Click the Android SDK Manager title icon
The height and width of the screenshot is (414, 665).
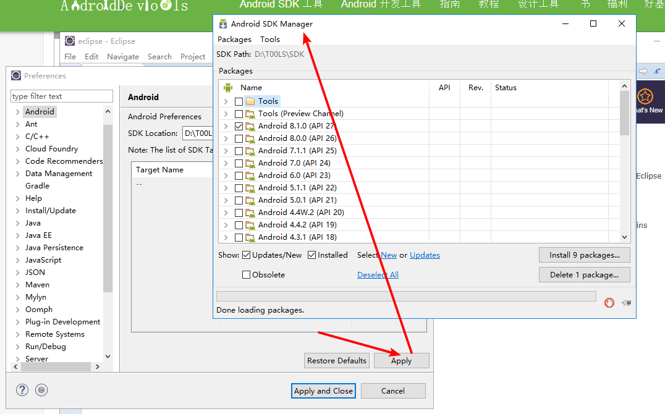(x=222, y=23)
